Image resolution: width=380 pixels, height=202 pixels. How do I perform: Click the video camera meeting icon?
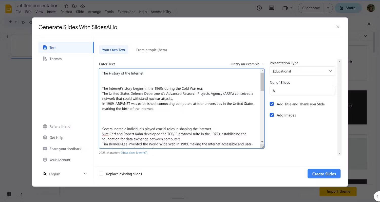coord(285,8)
